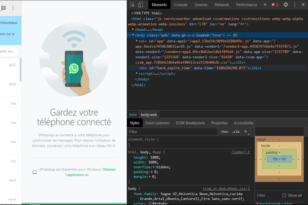
Task: Select html in the breadcrumb bar
Action: pyautogui.click(x=133, y=115)
